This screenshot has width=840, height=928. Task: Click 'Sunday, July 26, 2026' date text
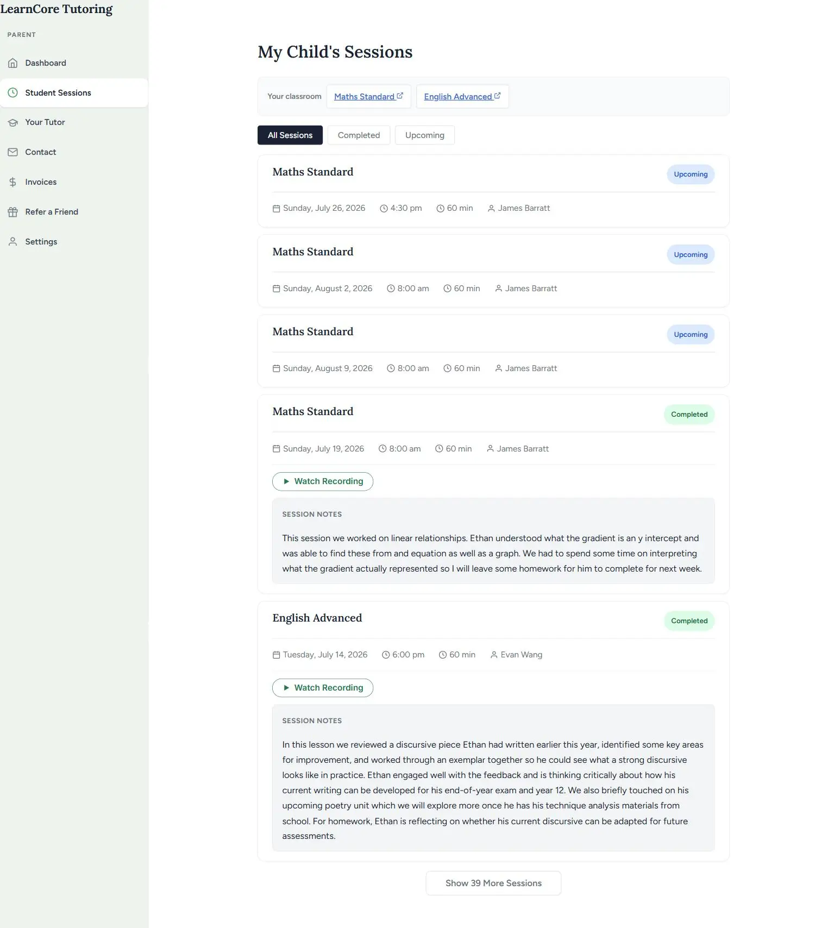tap(324, 209)
